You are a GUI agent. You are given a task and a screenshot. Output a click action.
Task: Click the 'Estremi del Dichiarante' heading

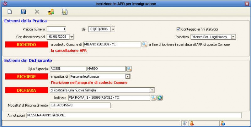(x=28, y=61)
